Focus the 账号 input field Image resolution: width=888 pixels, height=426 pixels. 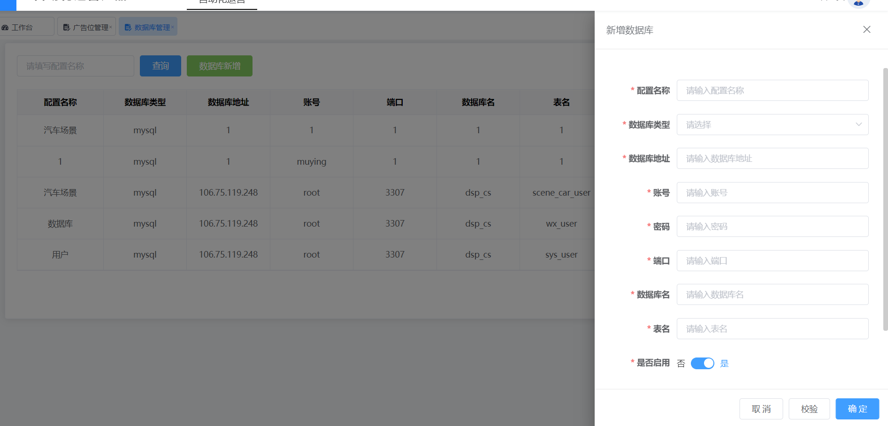point(772,192)
